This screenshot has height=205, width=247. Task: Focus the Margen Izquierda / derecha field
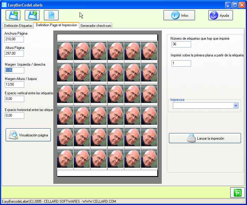pos(14,70)
